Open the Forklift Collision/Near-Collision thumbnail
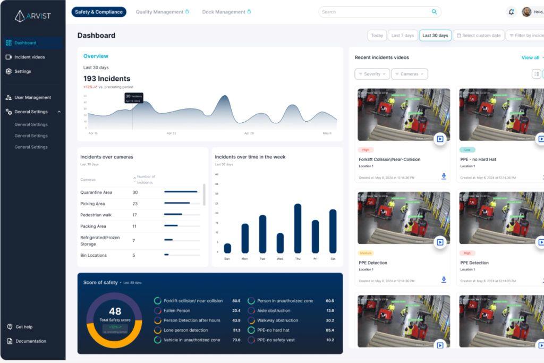Screen dimensions: 544x363 [x=404, y=114]
